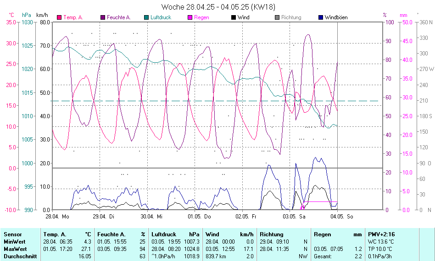Click the pink Temp. A. legend swatch

pos(59,17)
